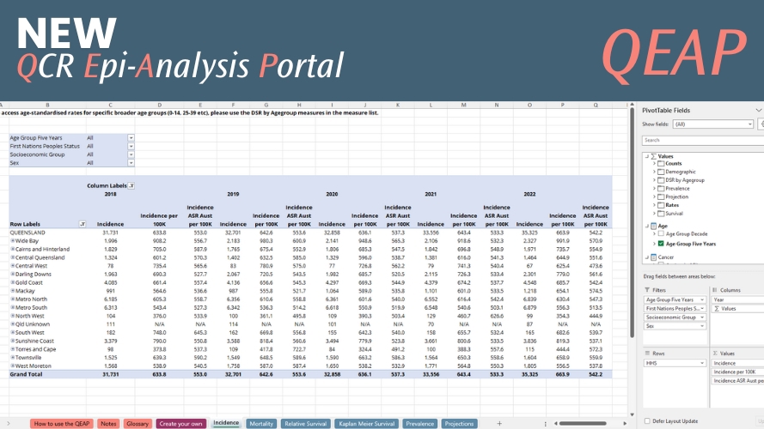Screen dimensions: 764x429
Task: Select the Grand Total row label
Action: [26, 374]
